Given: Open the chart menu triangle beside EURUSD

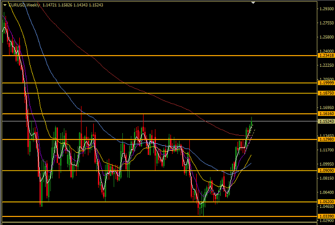Looking at the screenshot, I should (x=5, y=5).
